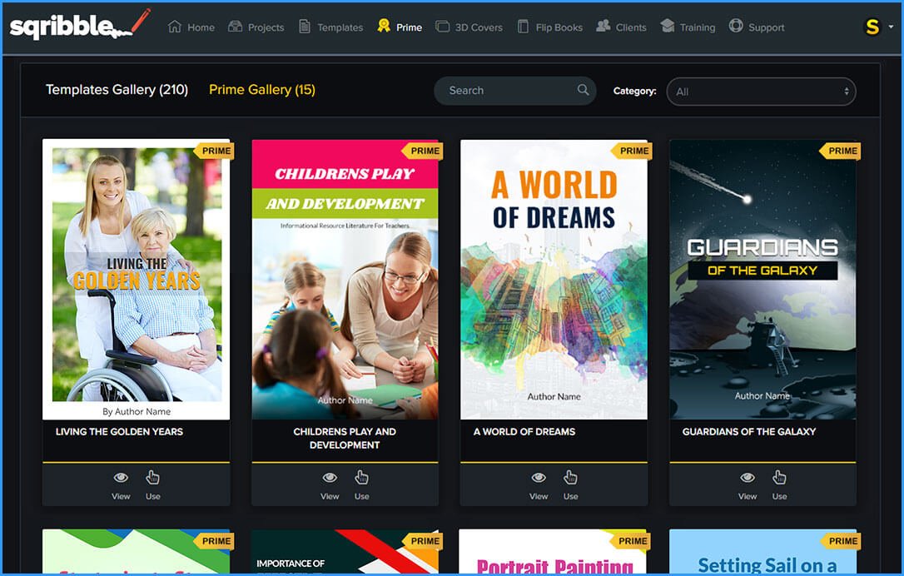The height and width of the screenshot is (576, 904).
Task: Switch to Templates Gallery (210) tab
Action: coord(117,89)
